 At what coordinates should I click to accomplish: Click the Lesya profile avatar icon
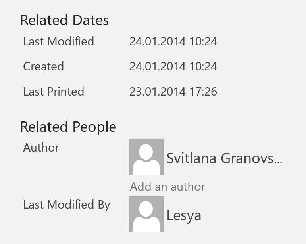[146, 214]
